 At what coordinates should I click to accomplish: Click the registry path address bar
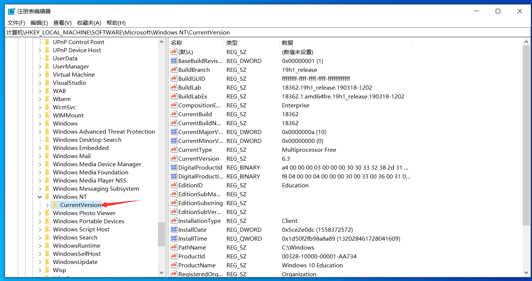coord(268,32)
